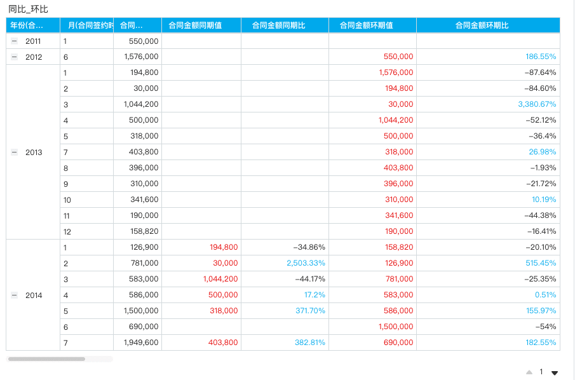Viewport: 575px width, 380px height.
Task: Go to next page arrow
Action: pyautogui.click(x=555, y=372)
